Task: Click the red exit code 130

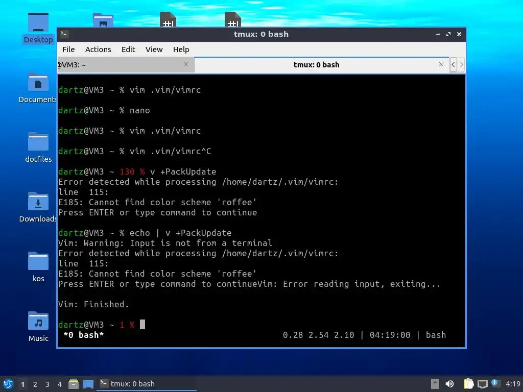Action: [127, 171]
